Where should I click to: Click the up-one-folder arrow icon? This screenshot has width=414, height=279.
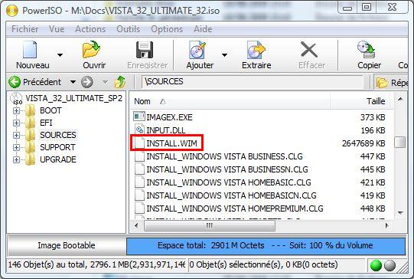[x=120, y=82]
